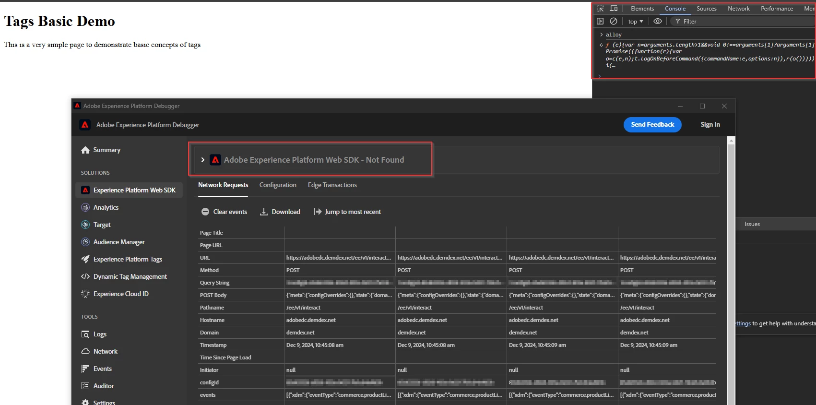The width and height of the screenshot is (816, 405).
Task: Click the Tags Basic Demo page heading
Action: pos(59,21)
